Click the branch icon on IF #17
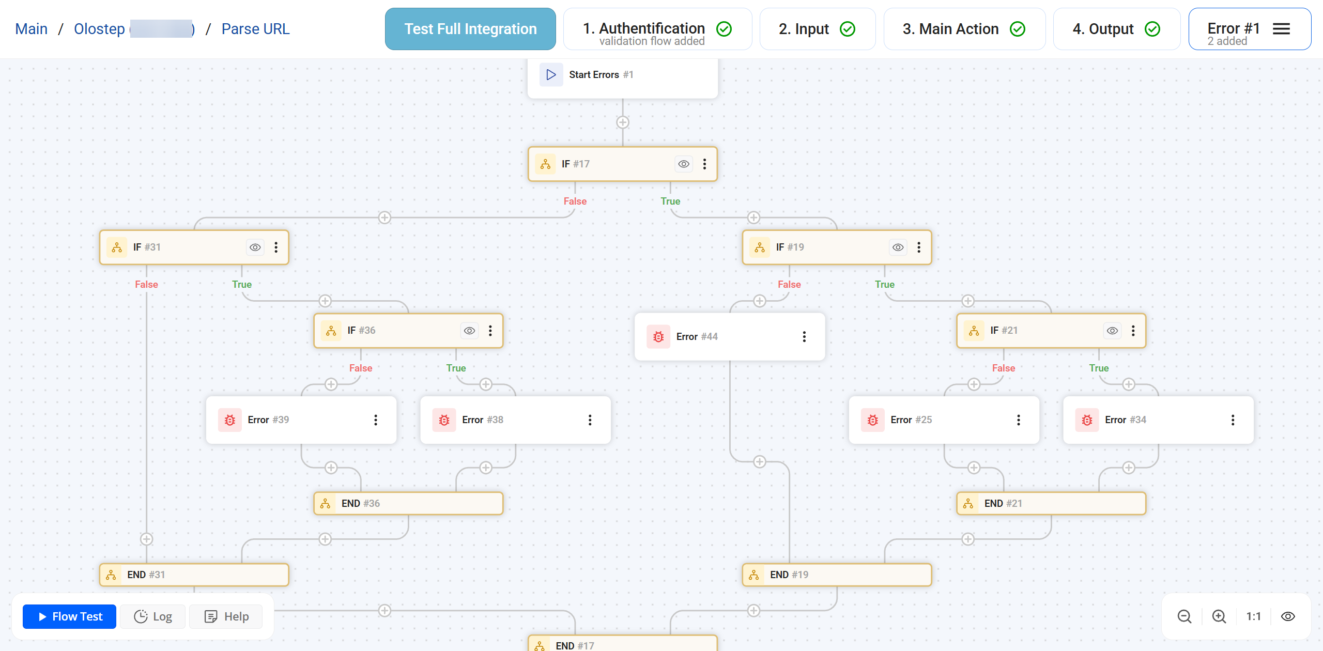Screen dimensions: 1323x651 (x=545, y=164)
